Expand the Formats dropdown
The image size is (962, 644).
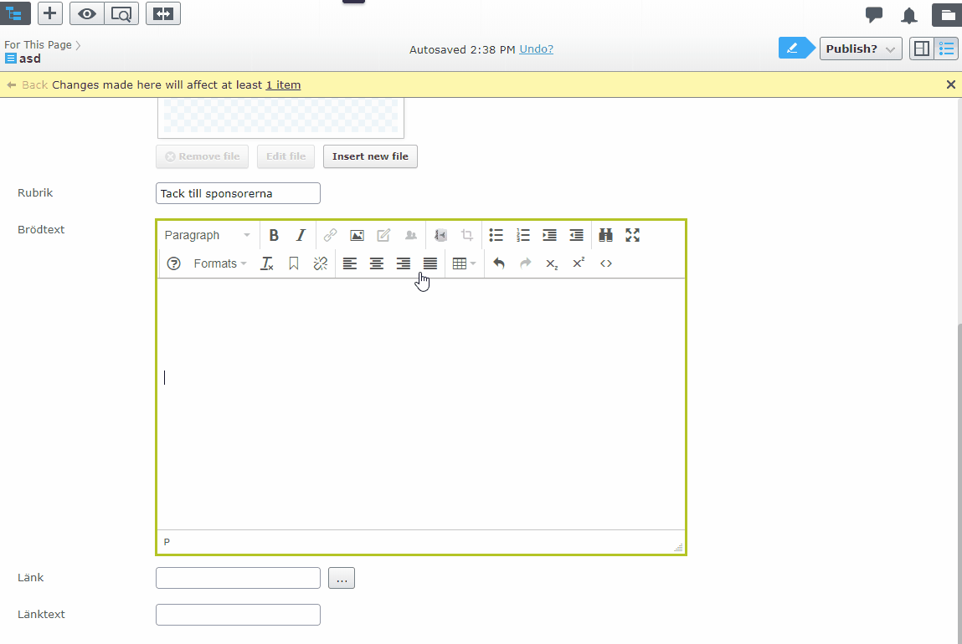(x=220, y=263)
